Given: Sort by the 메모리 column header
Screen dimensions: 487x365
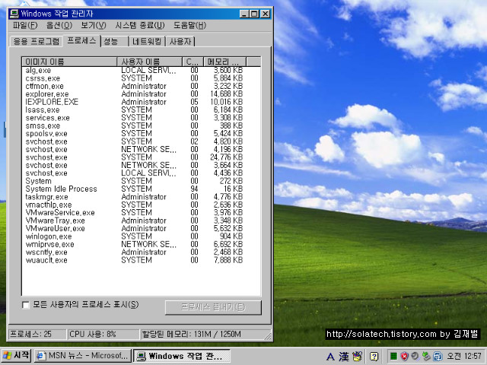Looking at the screenshot, I should coord(224,62).
